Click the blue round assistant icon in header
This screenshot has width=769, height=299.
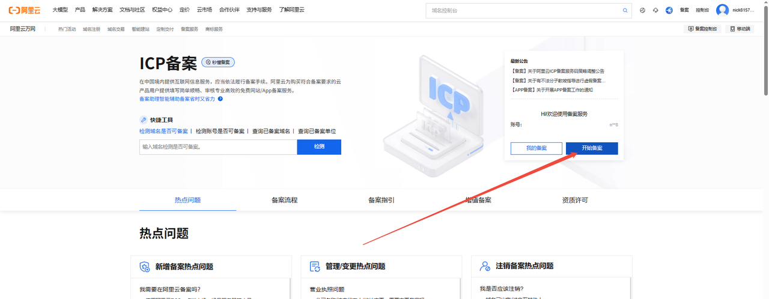(669, 10)
